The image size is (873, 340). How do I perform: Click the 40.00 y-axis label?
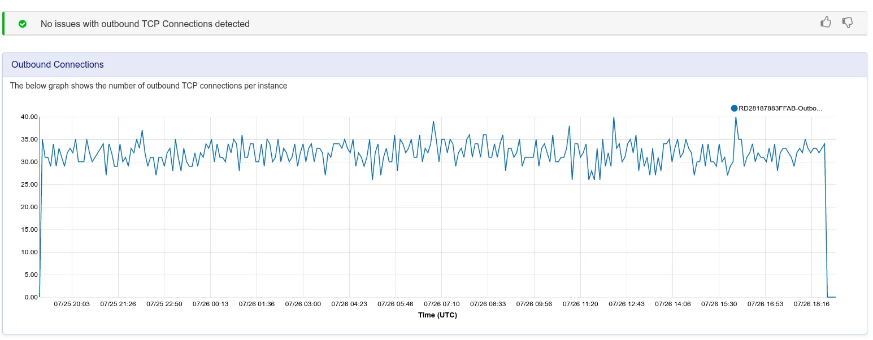(29, 117)
